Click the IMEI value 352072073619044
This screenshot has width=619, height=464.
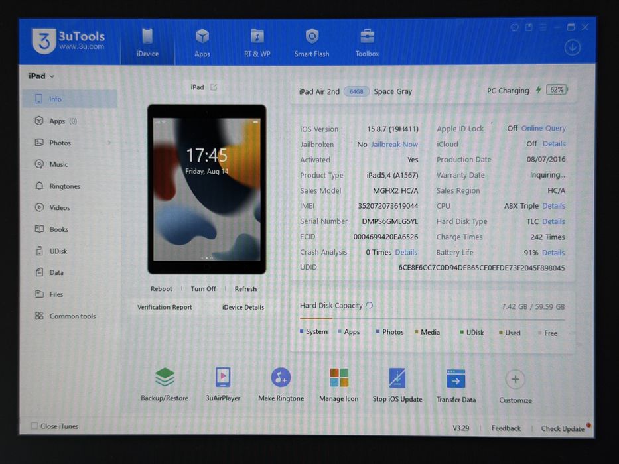[387, 206]
